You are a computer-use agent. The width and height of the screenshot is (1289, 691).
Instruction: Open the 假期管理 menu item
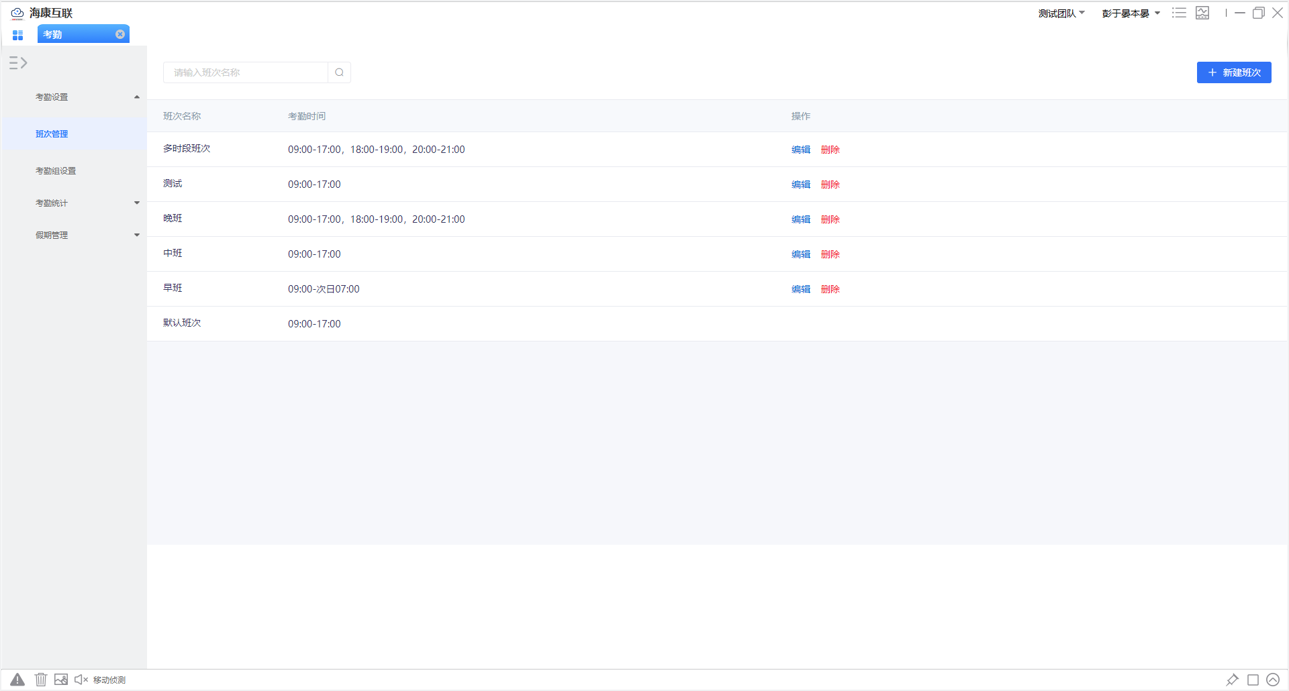[x=52, y=235]
